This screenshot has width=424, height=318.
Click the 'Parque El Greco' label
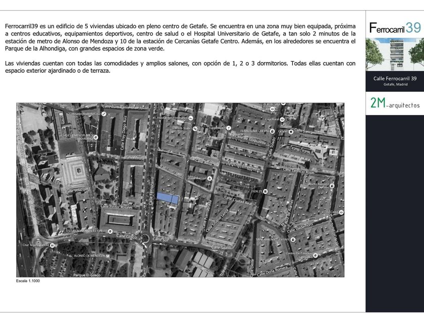(x=87, y=275)
